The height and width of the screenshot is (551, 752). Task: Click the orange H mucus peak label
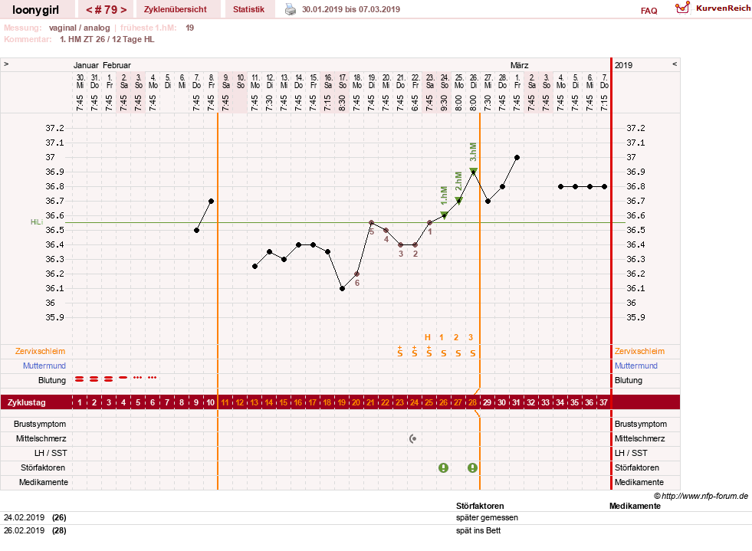tap(428, 337)
